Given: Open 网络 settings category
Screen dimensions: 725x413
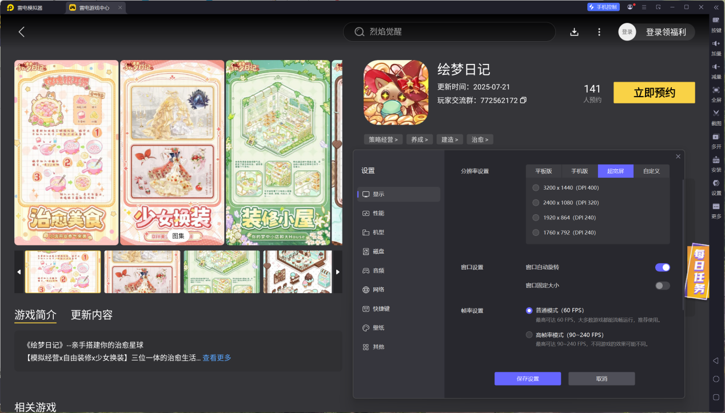Looking at the screenshot, I should click(399, 290).
